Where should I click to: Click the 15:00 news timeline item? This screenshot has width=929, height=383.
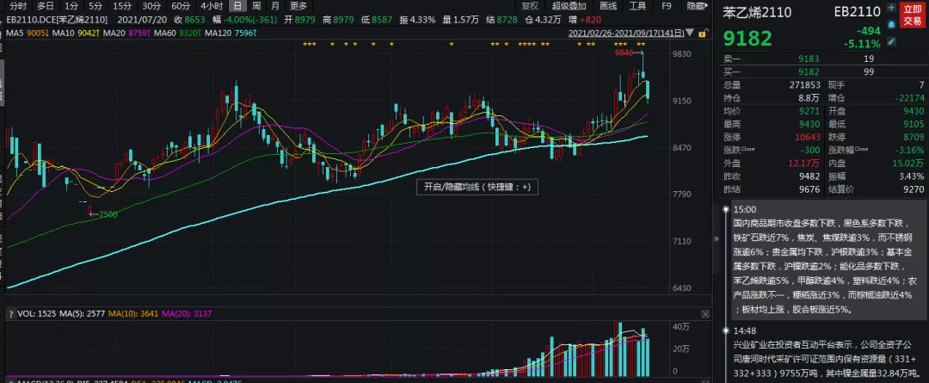(x=744, y=209)
